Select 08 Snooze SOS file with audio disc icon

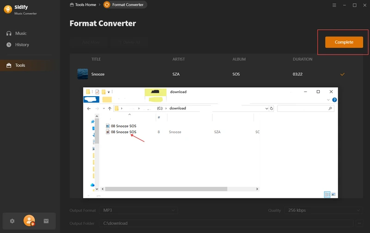pyautogui.click(x=121, y=132)
